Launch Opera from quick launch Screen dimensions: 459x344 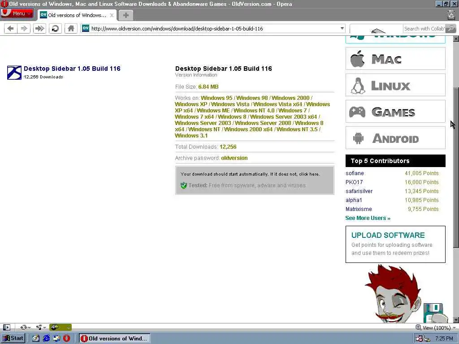coord(67,338)
